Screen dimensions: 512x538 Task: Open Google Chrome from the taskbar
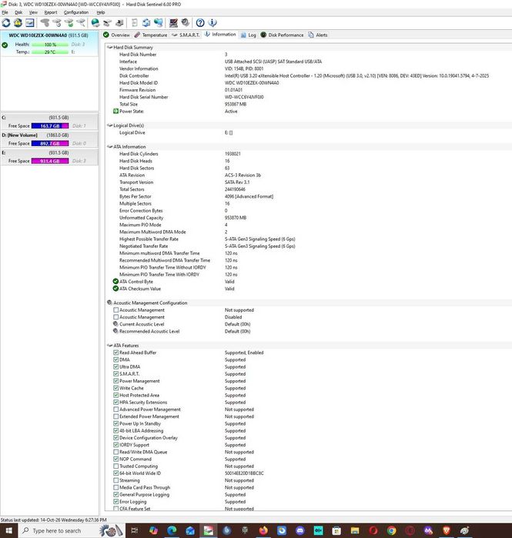click(392, 530)
